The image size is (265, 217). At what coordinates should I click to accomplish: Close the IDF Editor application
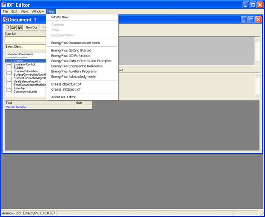point(260,5)
